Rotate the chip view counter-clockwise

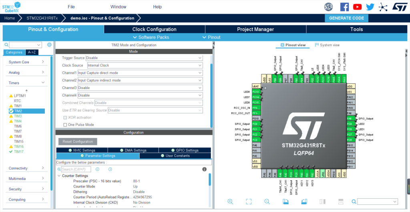pos(304,202)
